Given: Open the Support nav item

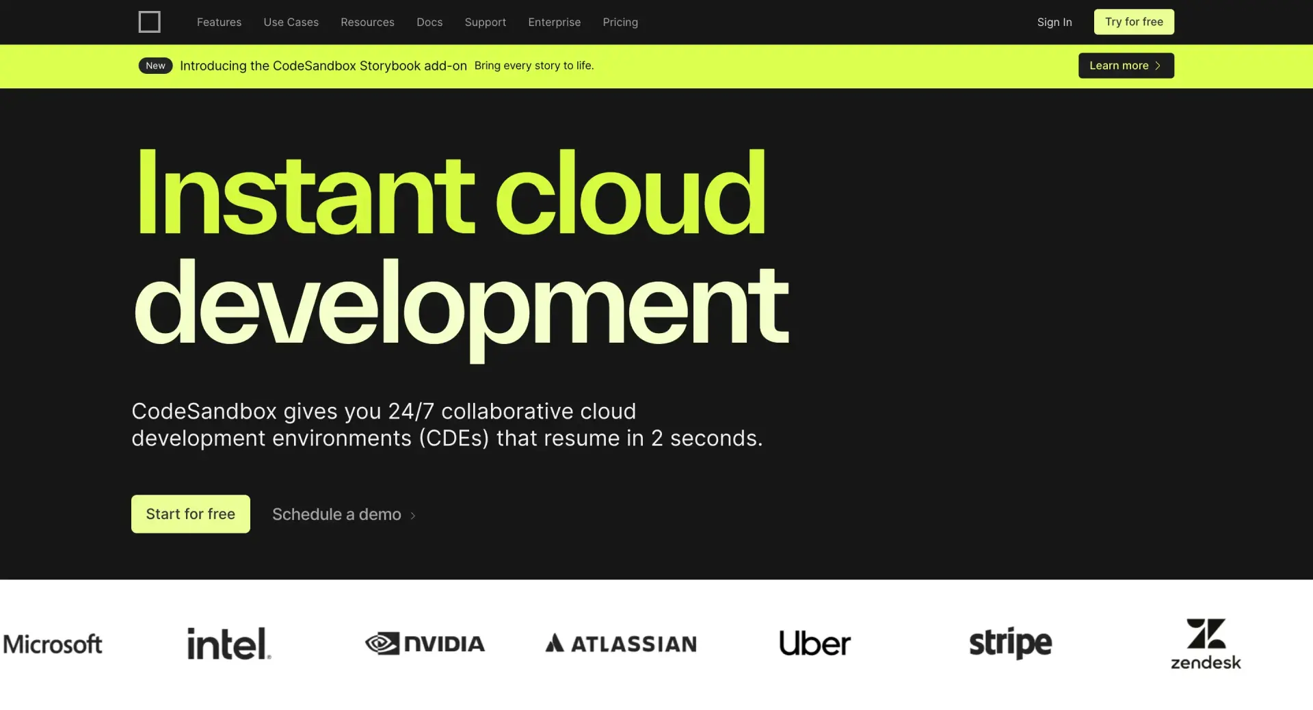Looking at the screenshot, I should [485, 22].
